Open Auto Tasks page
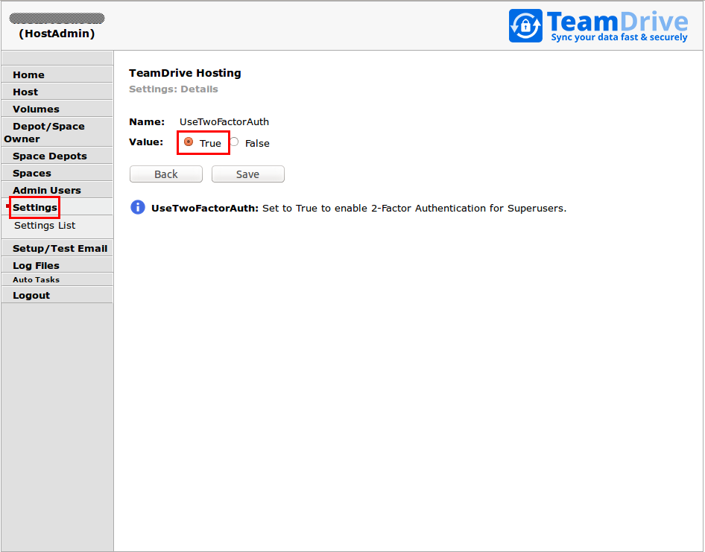The width and height of the screenshot is (705, 552). click(x=57, y=279)
